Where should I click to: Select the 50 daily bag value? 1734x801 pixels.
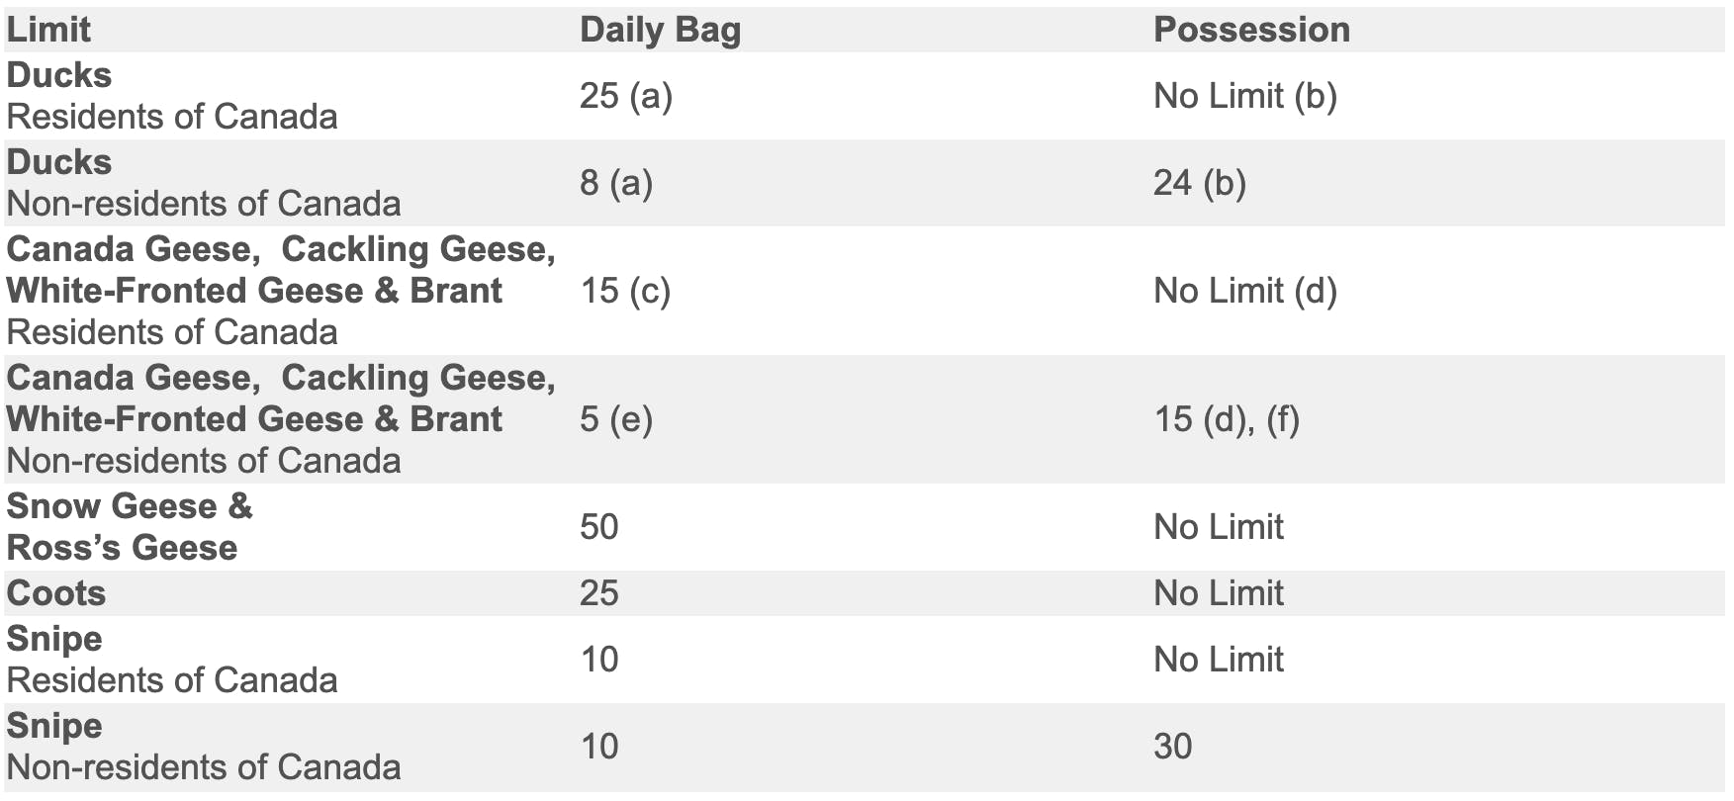tap(598, 527)
